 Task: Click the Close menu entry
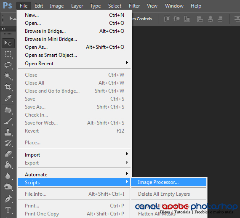point(74,75)
